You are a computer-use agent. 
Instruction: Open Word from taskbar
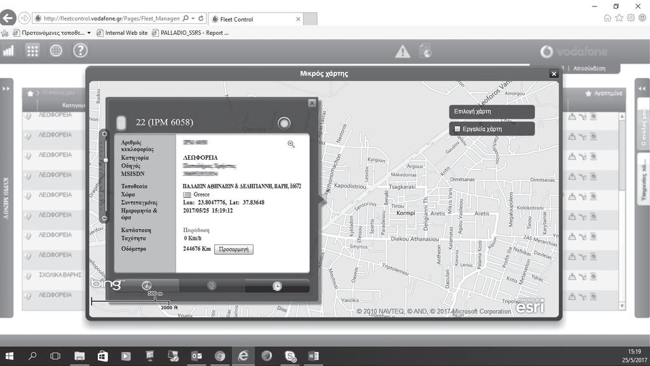[x=313, y=356]
